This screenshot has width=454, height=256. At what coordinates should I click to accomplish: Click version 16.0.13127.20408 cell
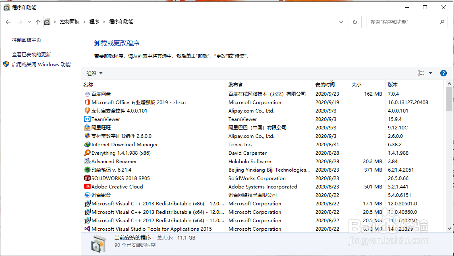tap(408, 102)
